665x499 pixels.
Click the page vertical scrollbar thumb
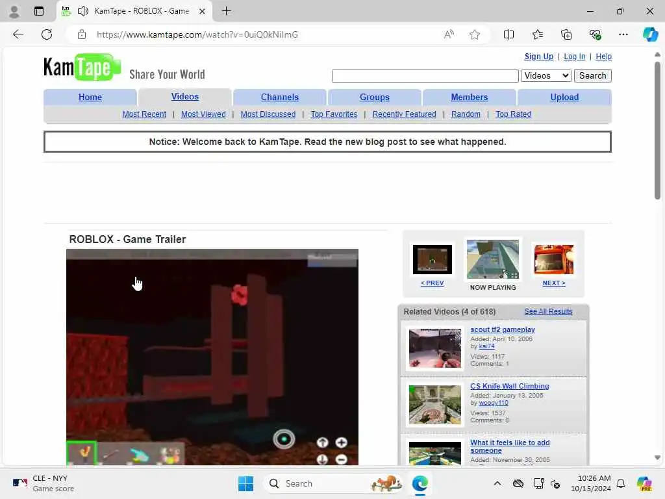(657, 130)
